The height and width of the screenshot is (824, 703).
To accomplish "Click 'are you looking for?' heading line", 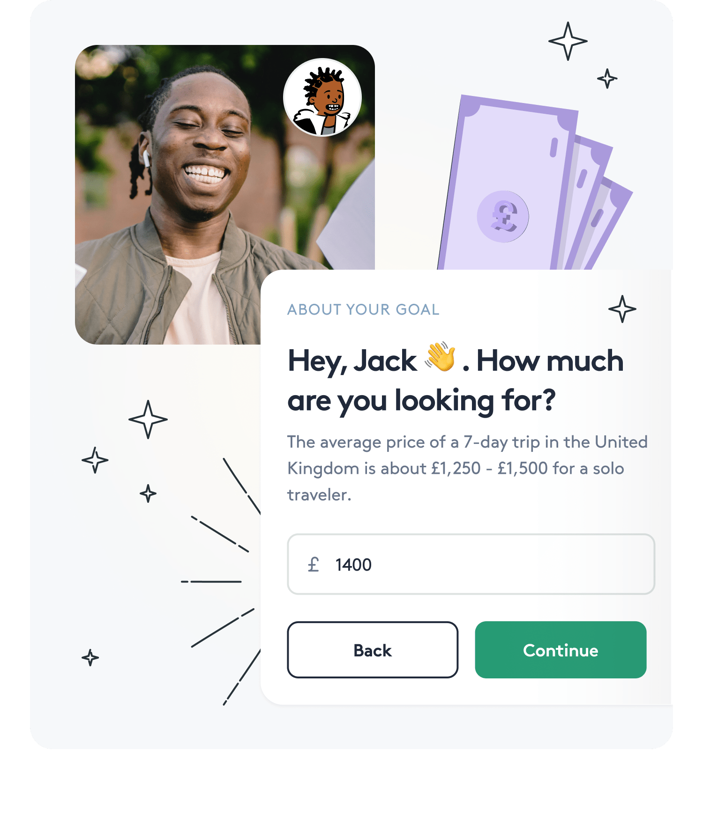I will [421, 401].
